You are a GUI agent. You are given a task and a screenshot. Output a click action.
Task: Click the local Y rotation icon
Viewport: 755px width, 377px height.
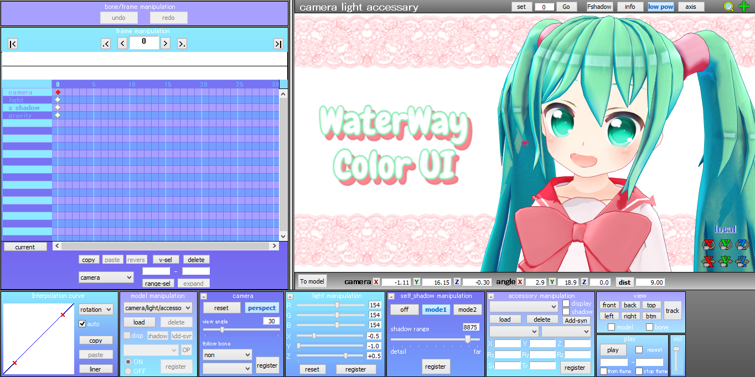(726, 244)
